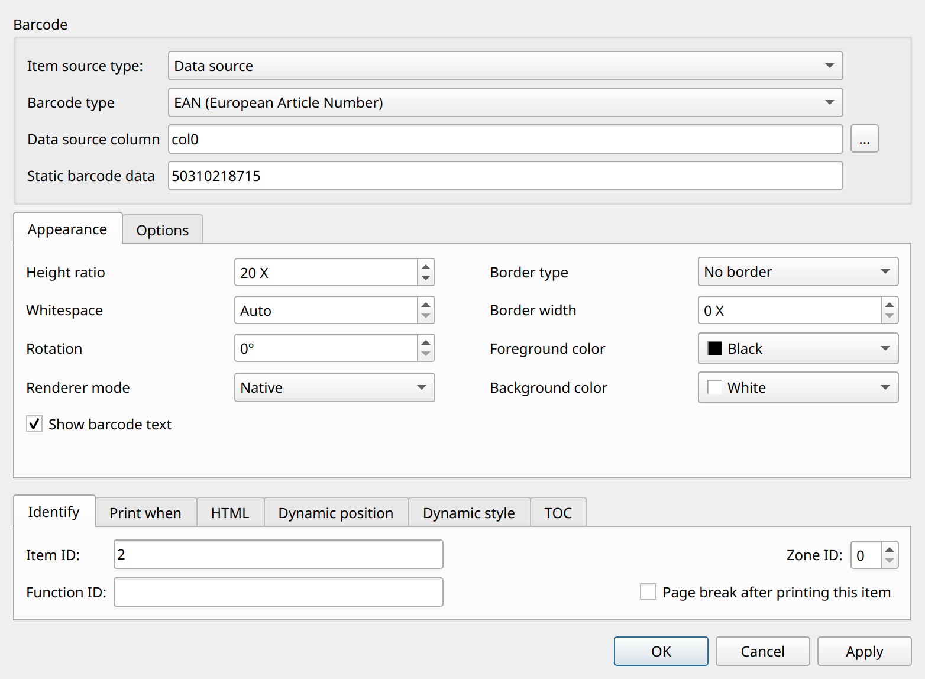Screen dimensions: 925x679
Task: Open the Dynamic position tab
Action: [x=336, y=513]
